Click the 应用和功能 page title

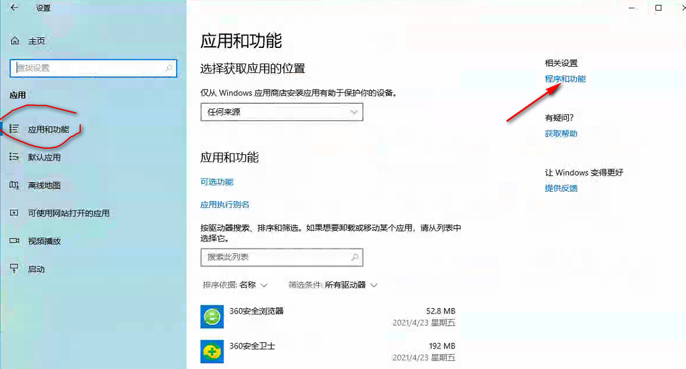point(241,41)
